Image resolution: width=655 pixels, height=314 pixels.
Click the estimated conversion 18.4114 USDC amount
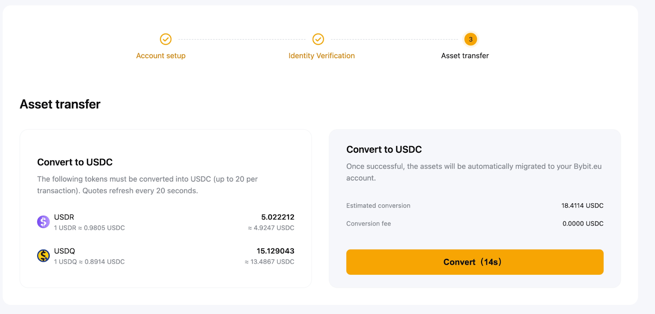point(582,206)
